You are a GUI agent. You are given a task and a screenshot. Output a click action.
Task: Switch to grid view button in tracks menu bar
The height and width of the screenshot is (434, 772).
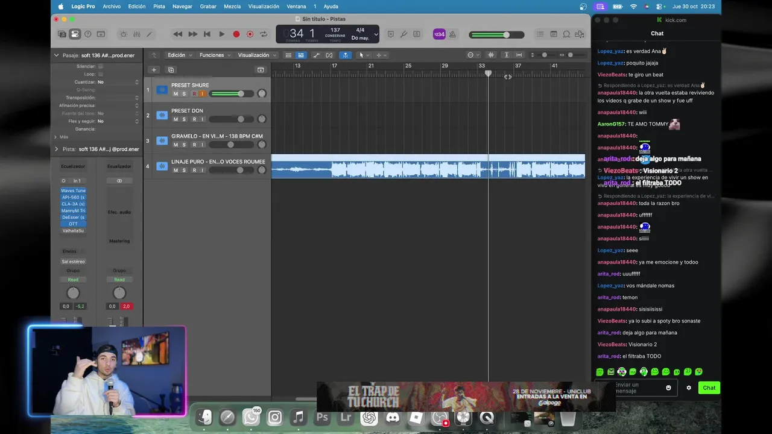click(288, 55)
